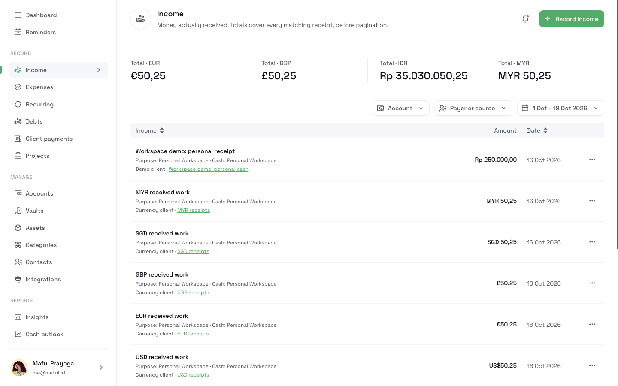Click the Contacts people icon
The width and height of the screenshot is (618, 386).
pos(18,262)
